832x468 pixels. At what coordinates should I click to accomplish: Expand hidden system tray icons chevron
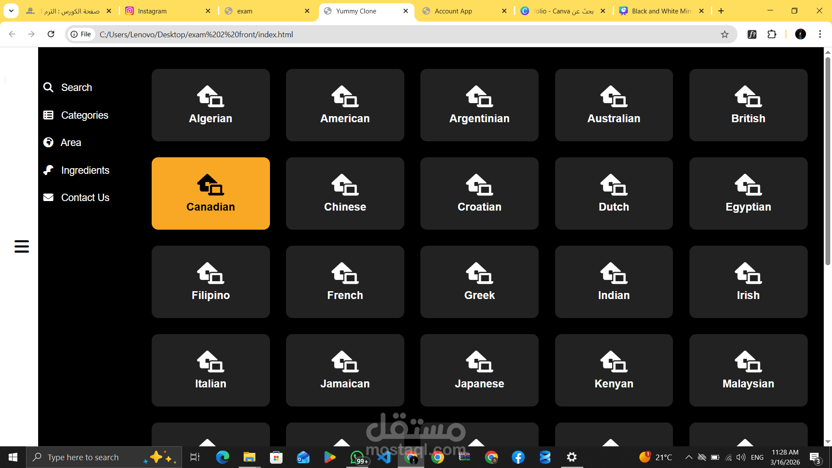(x=689, y=457)
